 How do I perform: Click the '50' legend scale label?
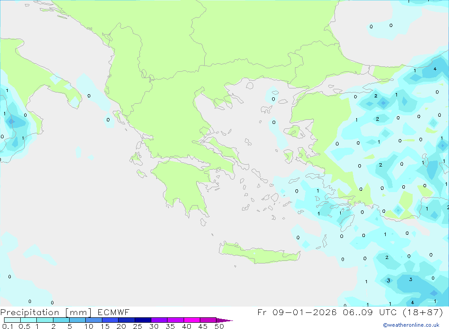pos(220,326)
